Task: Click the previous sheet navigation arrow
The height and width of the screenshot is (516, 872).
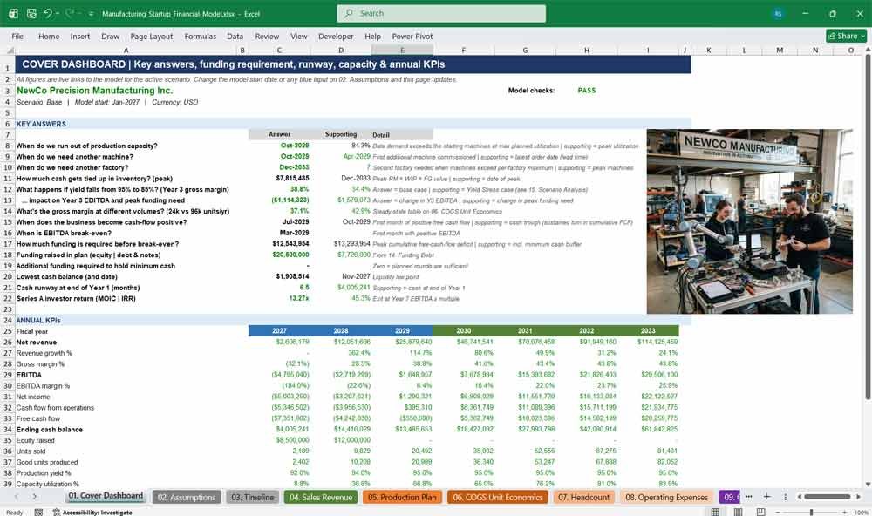Action: coord(16,497)
